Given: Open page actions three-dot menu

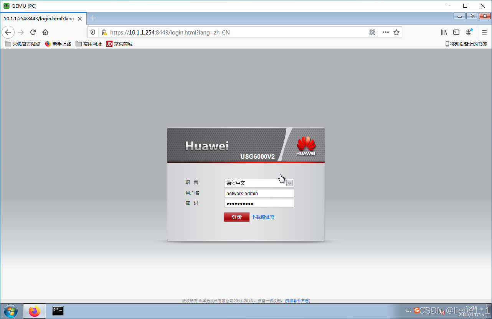Looking at the screenshot, I should [386, 32].
